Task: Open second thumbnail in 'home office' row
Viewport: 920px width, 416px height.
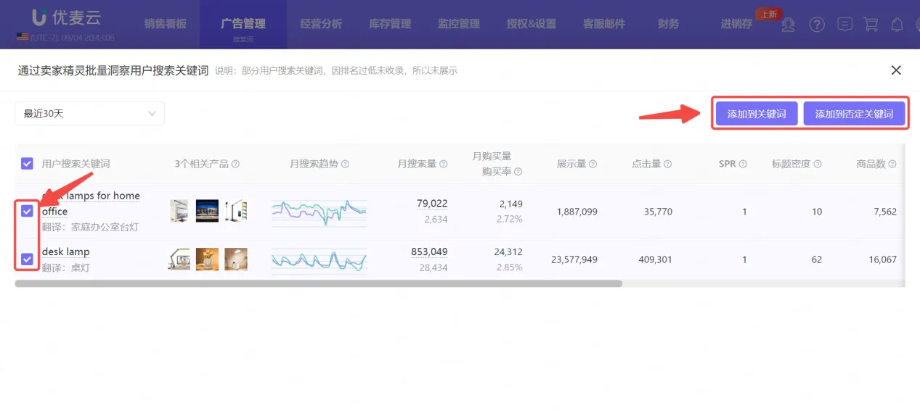Action: pyautogui.click(x=208, y=211)
